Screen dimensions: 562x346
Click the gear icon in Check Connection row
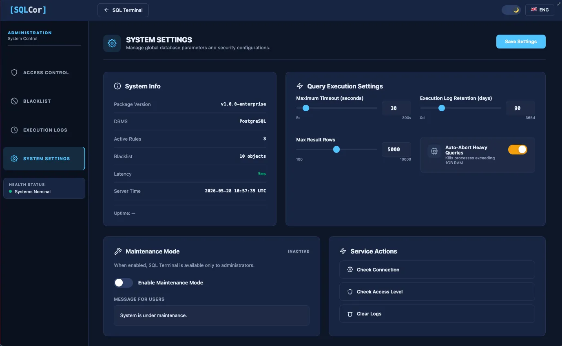tap(350, 270)
